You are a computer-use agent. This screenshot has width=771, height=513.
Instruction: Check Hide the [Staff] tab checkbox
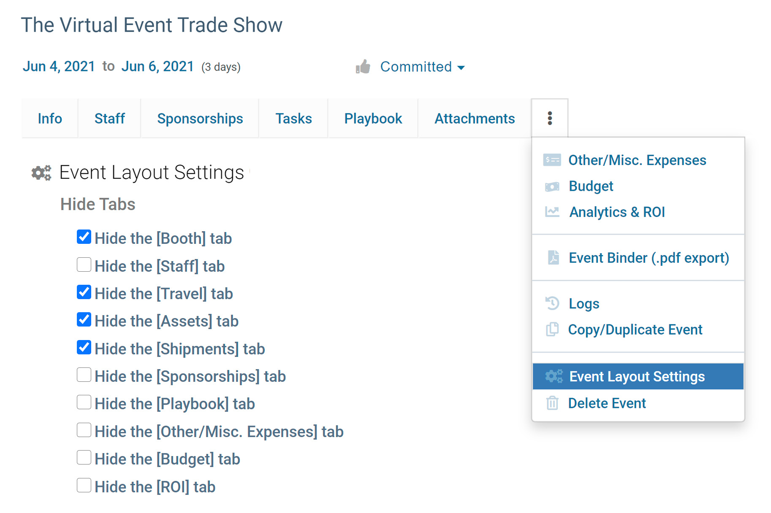(84, 265)
